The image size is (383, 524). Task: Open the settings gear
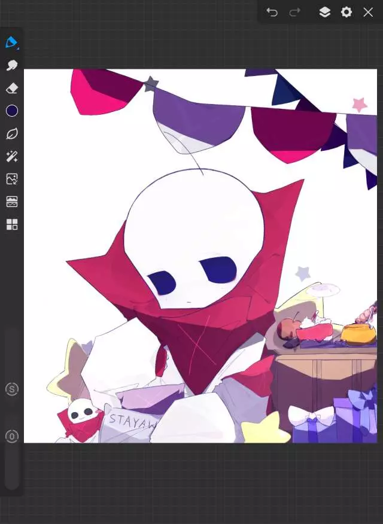(346, 13)
